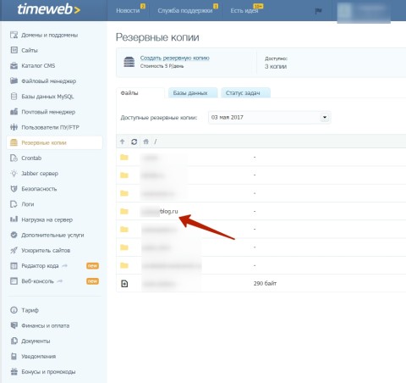
Task: Refresh the backup file list
Action: (134, 142)
